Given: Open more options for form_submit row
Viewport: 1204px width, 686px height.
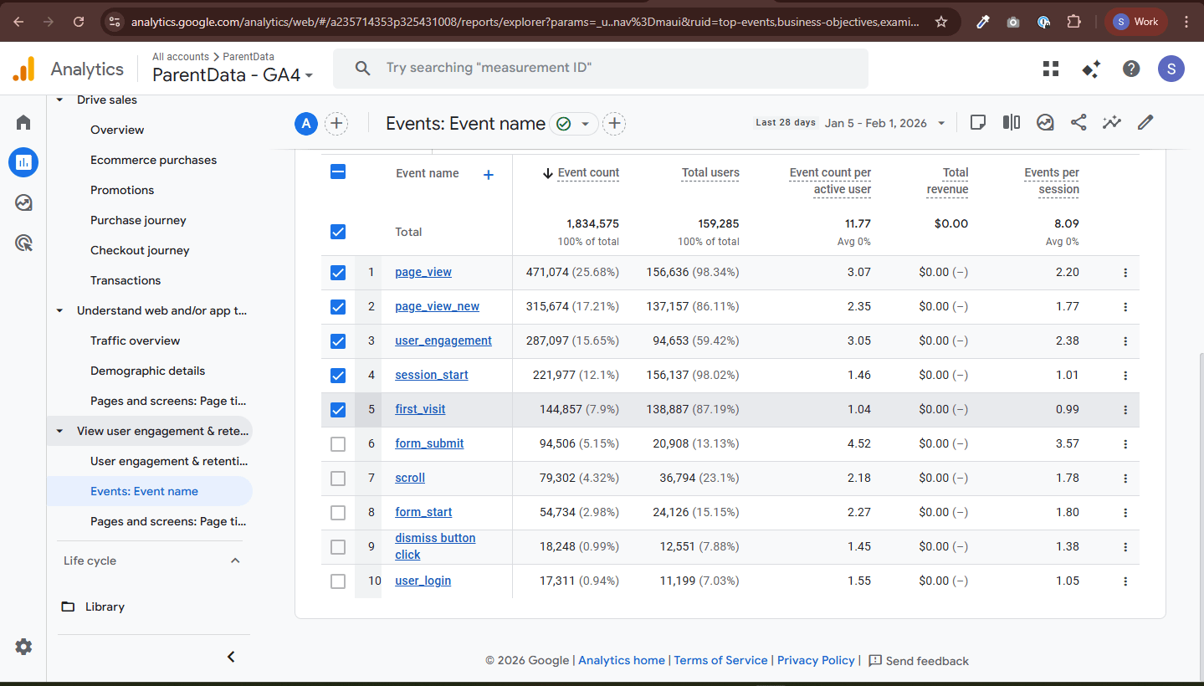Looking at the screenshot, I should (x=1125, y=444).
